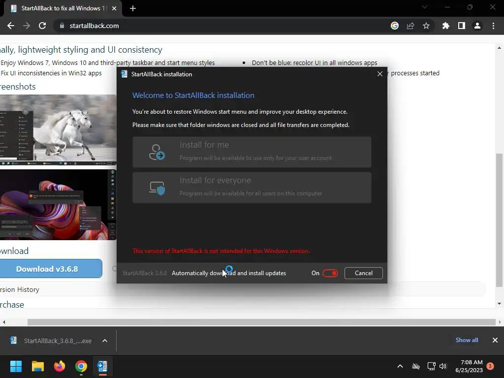Expand download item options chevron
The height and width of the screenshot is (378, 504).
point(105,341)
